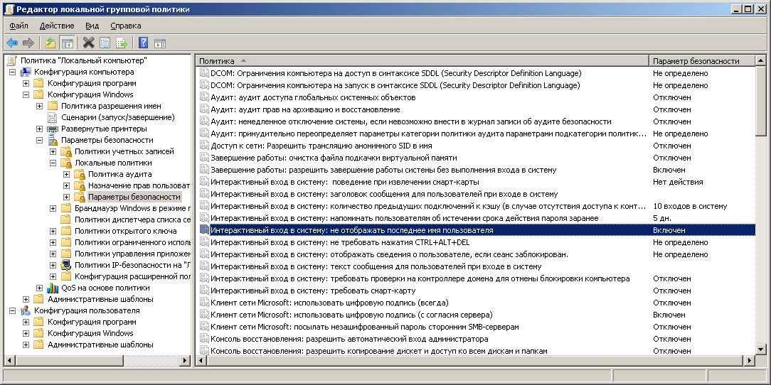Viewport: 771px width, 385px height.
Task: Select Политики учетных записей in tree
Action: 124,152
